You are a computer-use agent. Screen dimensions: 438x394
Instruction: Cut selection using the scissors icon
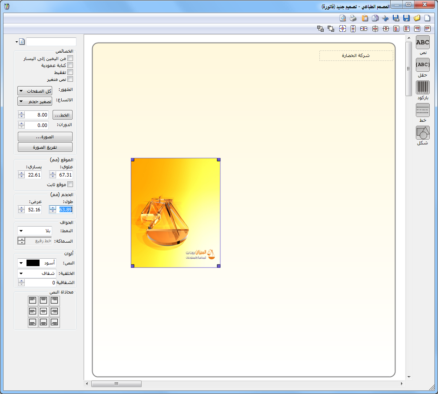(x=385, y=18)
